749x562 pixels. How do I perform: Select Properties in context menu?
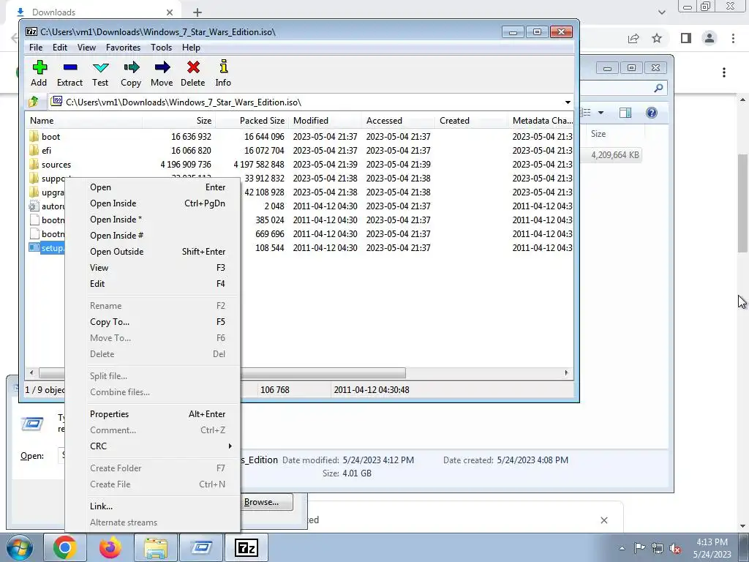pos(152,414)
